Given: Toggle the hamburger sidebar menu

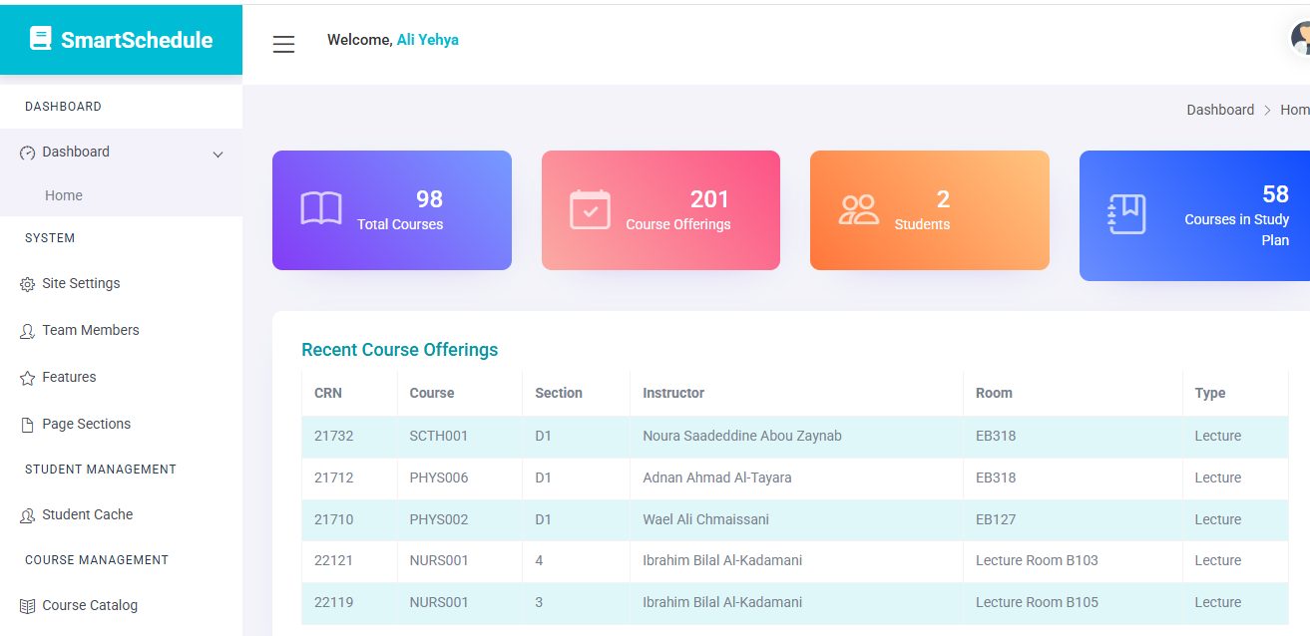Looking at the screenshot, I should click(283, 44).
